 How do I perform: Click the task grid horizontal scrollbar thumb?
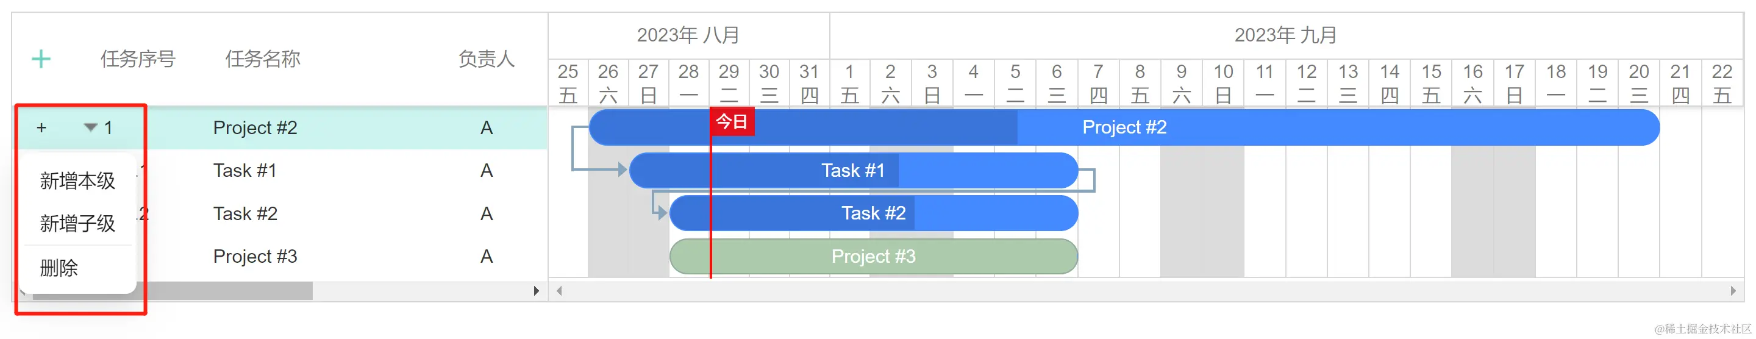pos(225,291)
